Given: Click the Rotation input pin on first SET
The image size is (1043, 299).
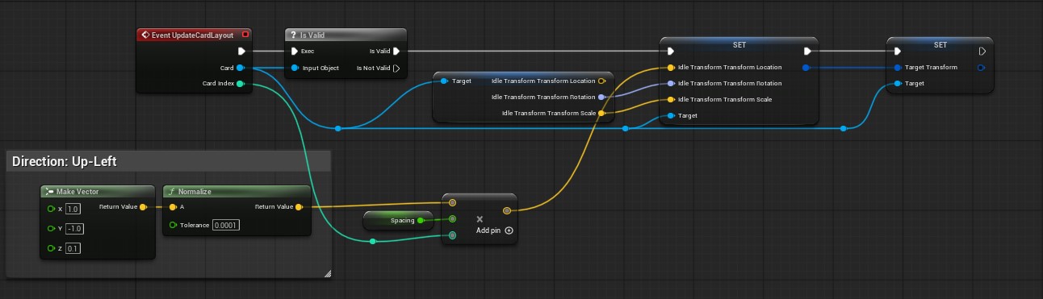Looking at the screenshot, I should click(x=670, y=84).
